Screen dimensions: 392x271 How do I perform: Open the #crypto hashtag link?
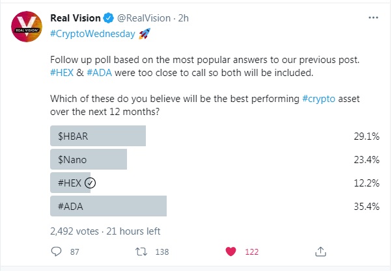pos(319,99)
